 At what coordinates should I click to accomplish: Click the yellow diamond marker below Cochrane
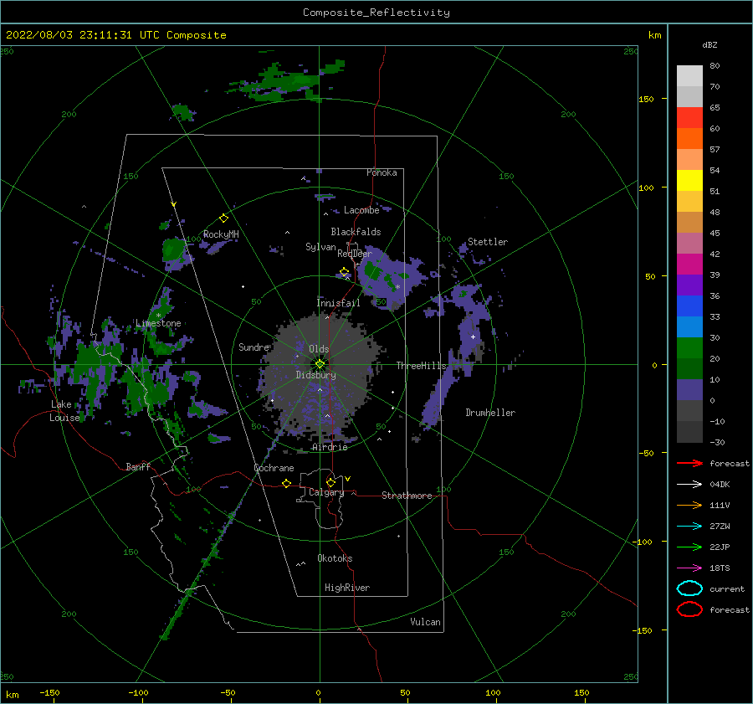click(286, 483)
